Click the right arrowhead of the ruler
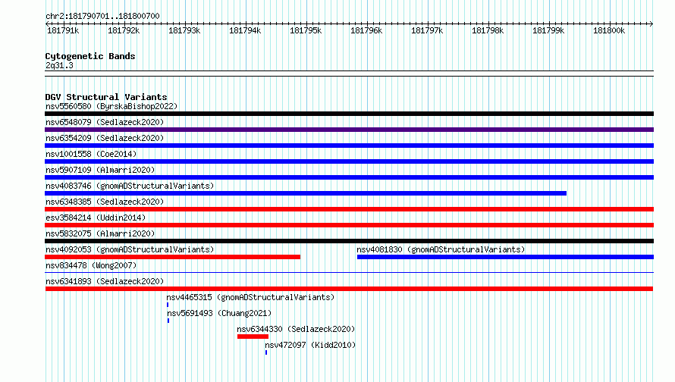675x382 pixels. pyautogui.click(x=651, y=23)
